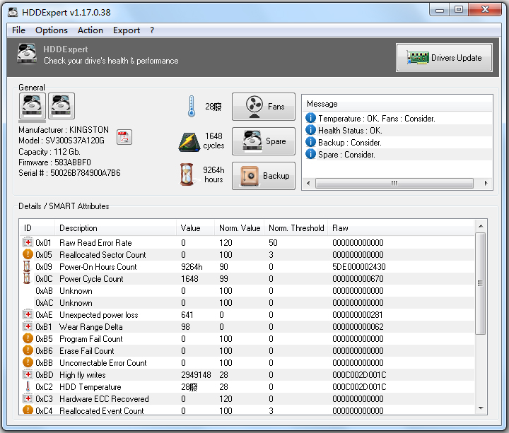Click health icon of Hardware ECC Recovered row
The image size is (509, 433).
coord(28,398)
